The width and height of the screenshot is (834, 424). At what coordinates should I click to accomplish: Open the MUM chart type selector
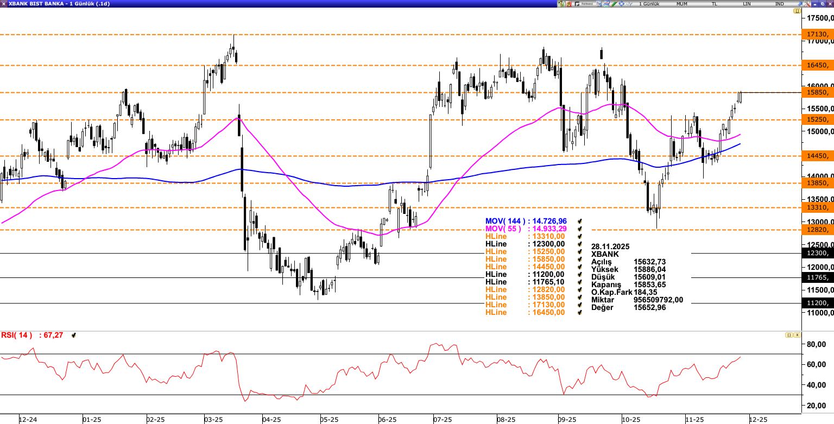click(682, 4)
